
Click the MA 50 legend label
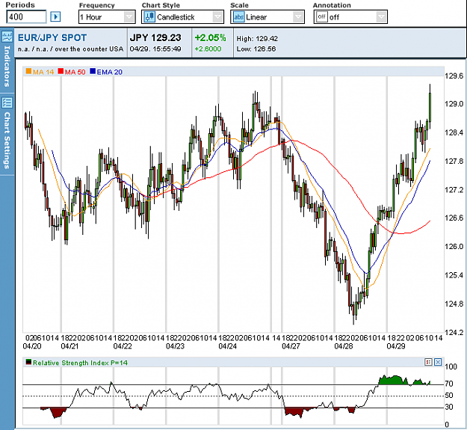coord(75,72)
